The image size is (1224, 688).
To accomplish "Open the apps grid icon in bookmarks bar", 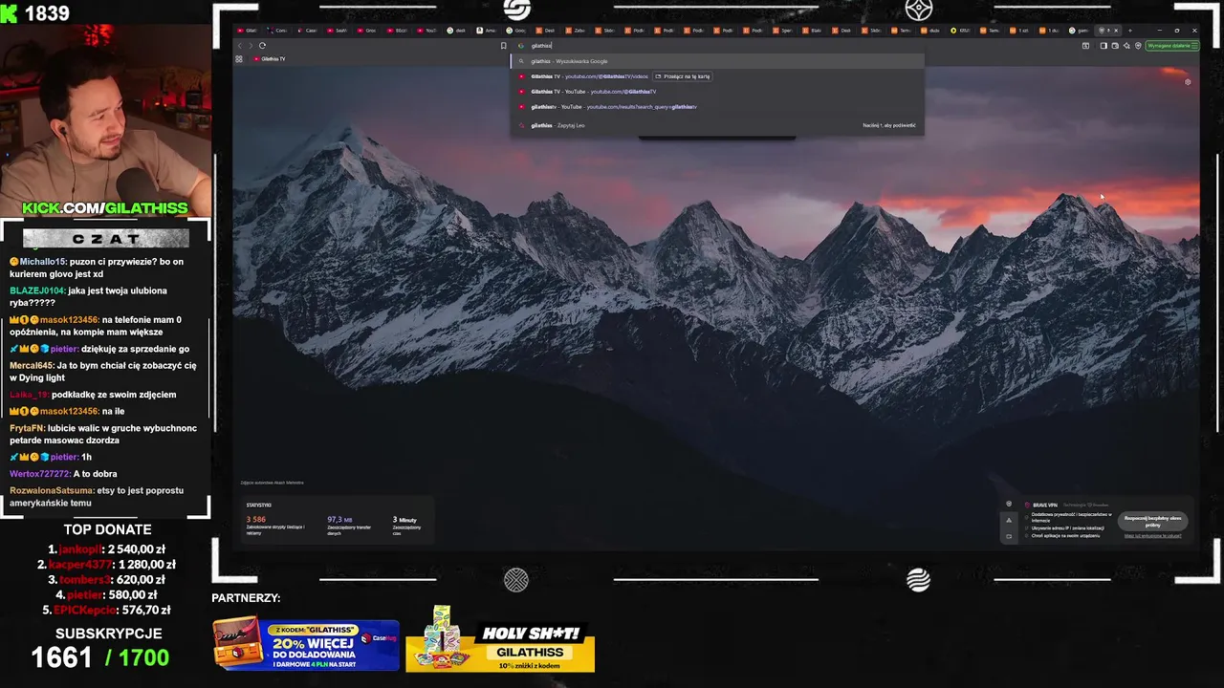I will click(x=239, y=59).
